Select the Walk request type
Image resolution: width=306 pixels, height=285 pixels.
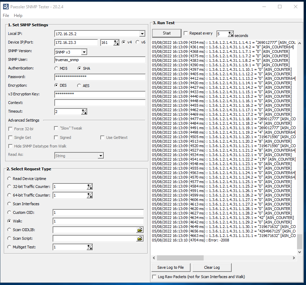point(9,221)
